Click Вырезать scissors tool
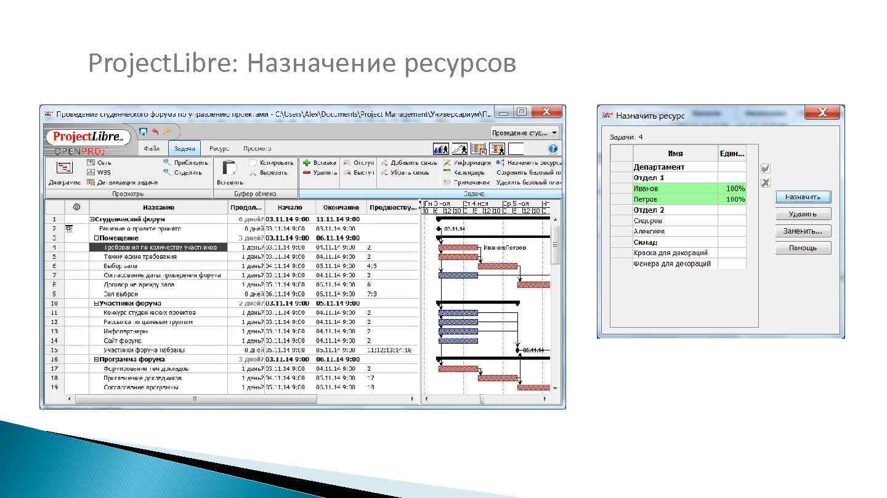Viewport: 887px width, 498px height. (269, 172)
